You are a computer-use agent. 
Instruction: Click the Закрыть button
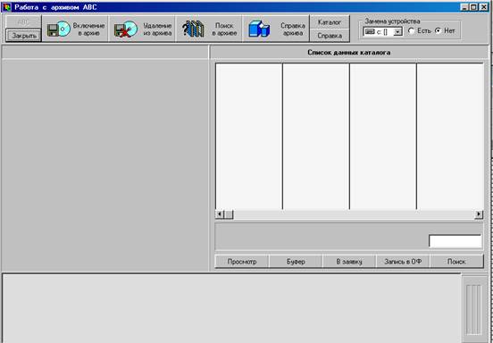coord(24,36)
